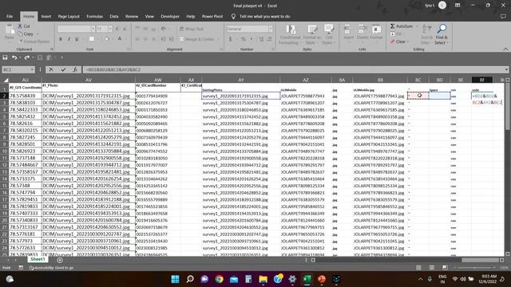Open Google Chrome from taskbar

(x=220, y=279)
